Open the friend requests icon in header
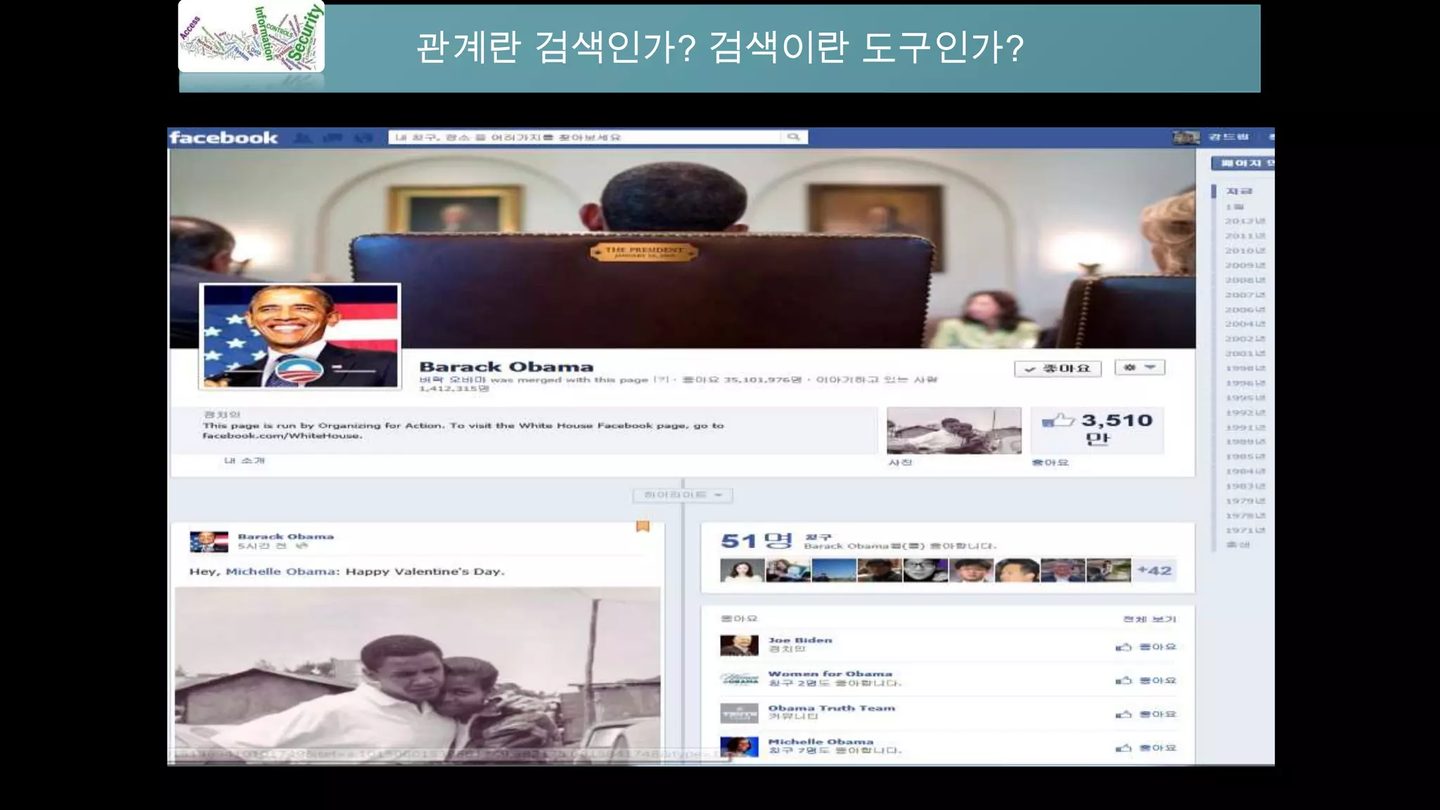 [x=303, y=137]
